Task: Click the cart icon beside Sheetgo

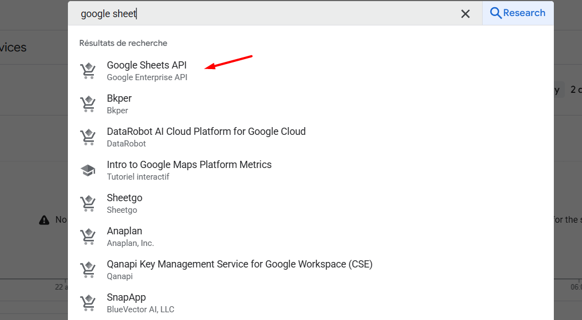Action: [88, 203]
